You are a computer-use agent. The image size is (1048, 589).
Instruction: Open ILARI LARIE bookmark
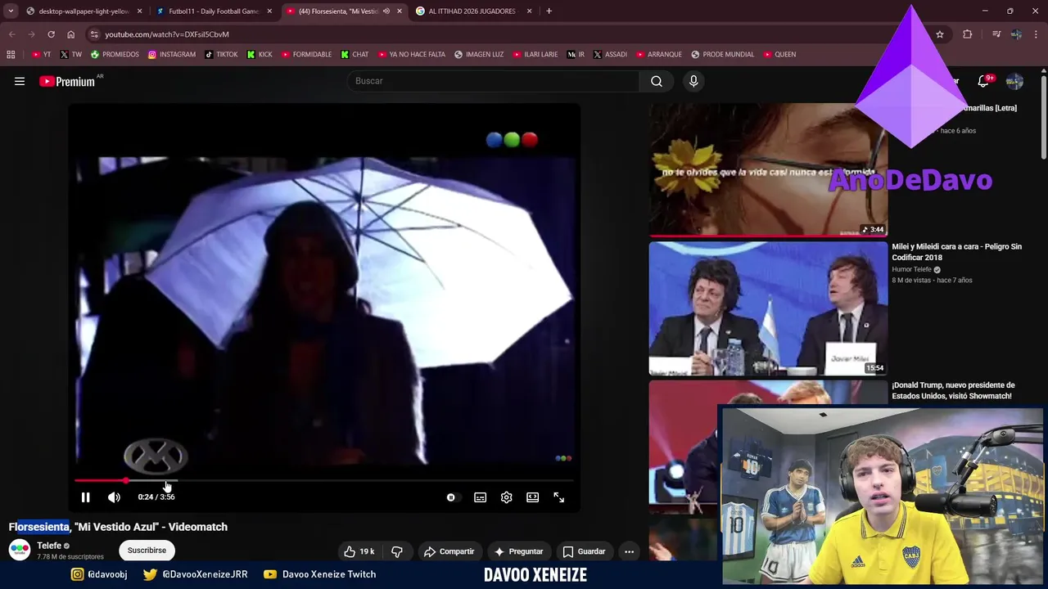click(535, 55)
